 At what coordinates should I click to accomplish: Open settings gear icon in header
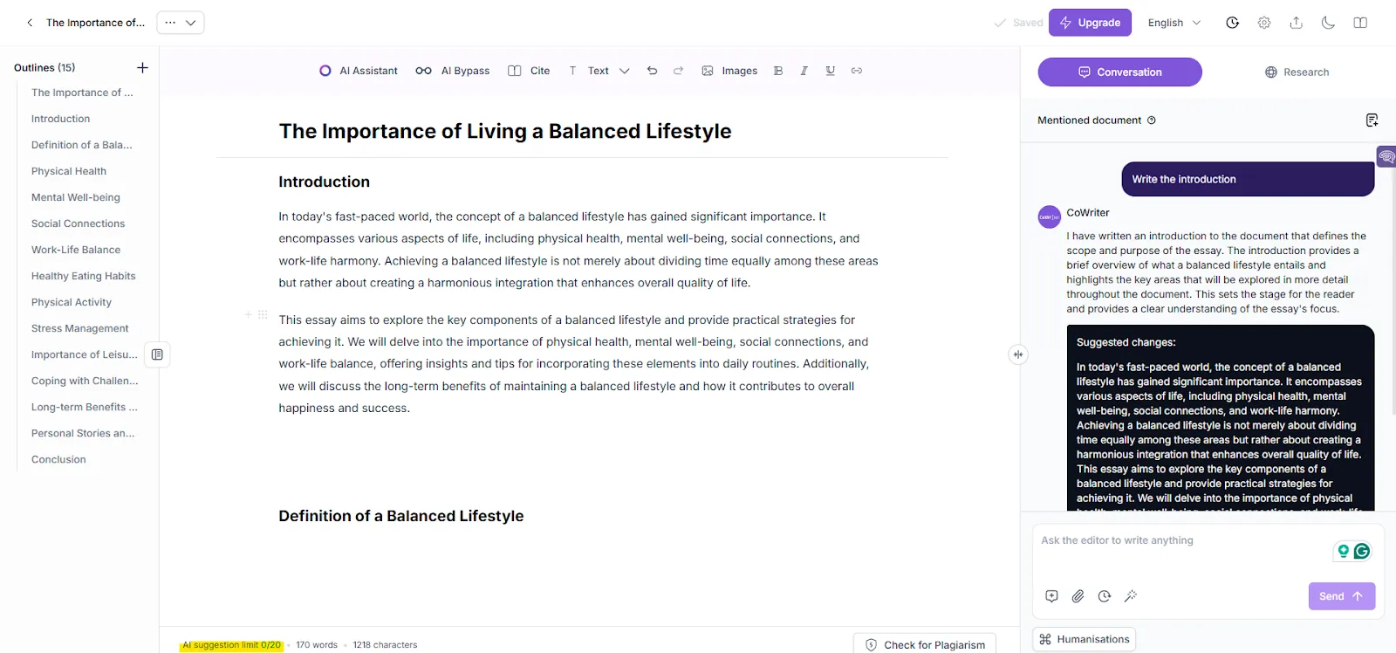coord(1264,23)
